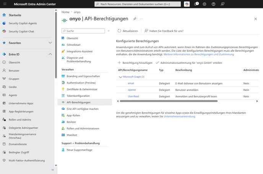The width and height of the screenshot is (263, 174).
Task: Click the Gruppen icon in sidebar
Action: 4,79
